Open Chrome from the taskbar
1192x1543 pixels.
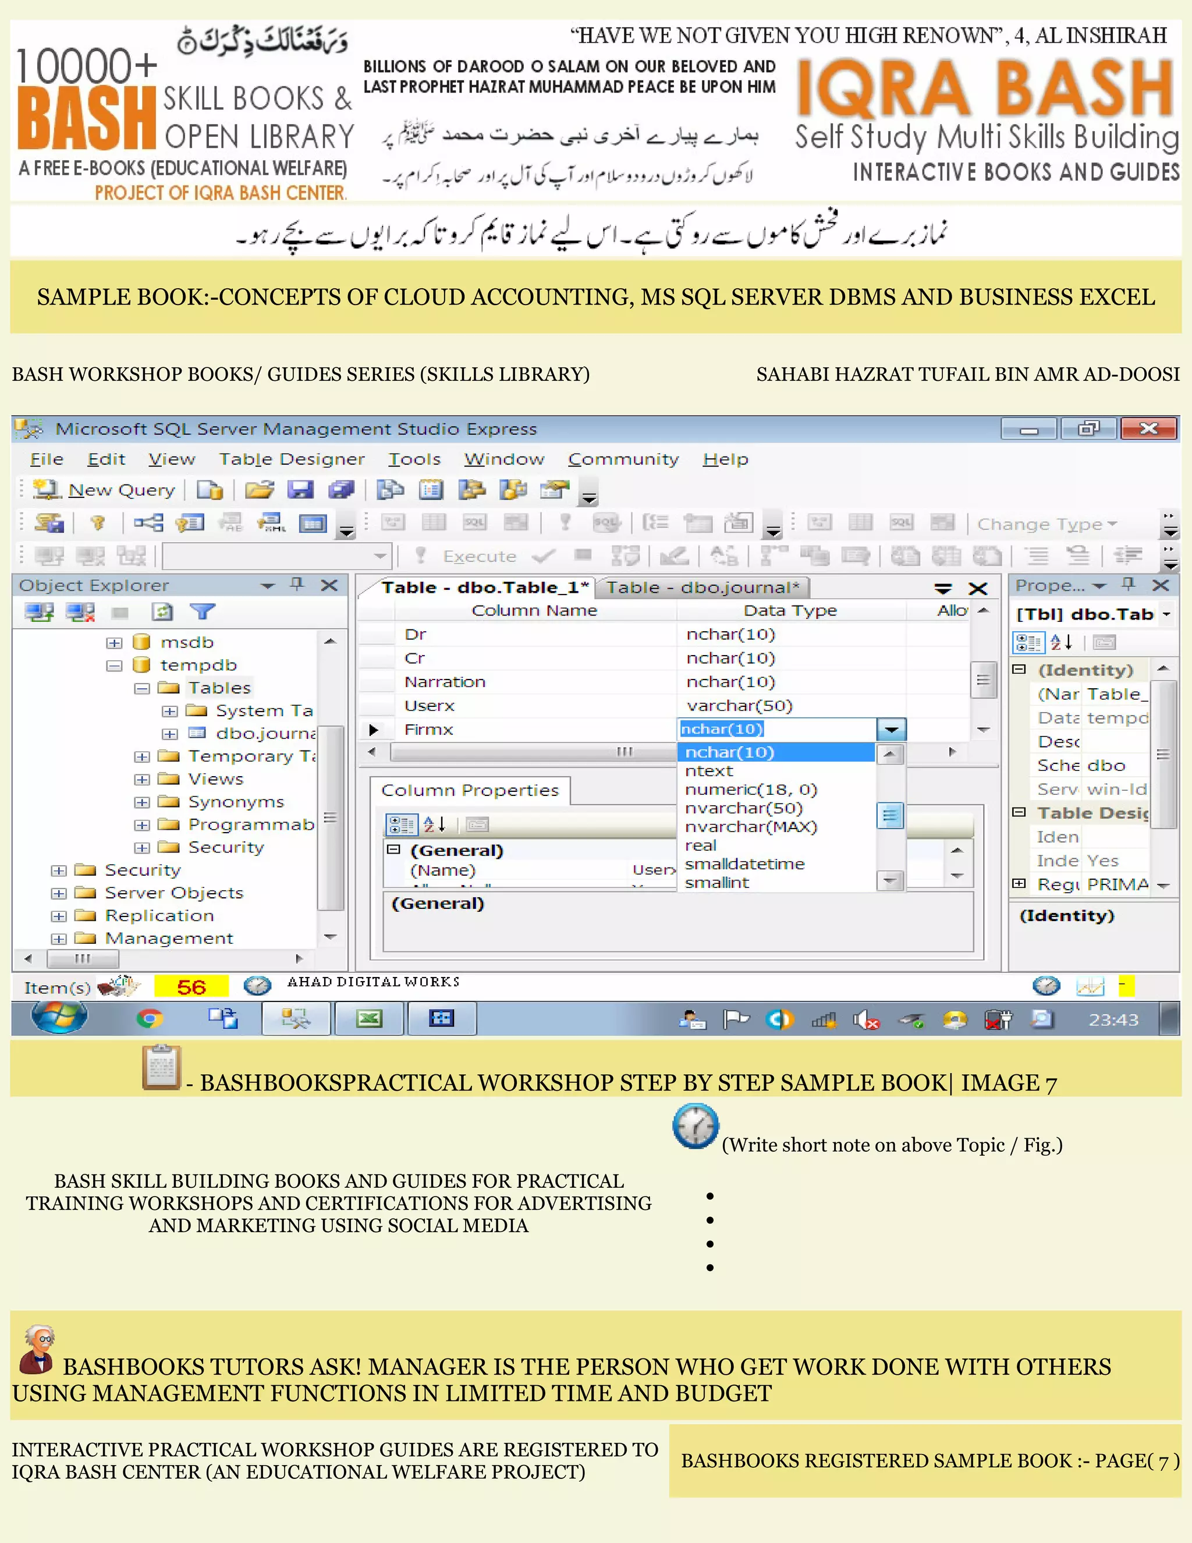click(x=149, y=1019)
